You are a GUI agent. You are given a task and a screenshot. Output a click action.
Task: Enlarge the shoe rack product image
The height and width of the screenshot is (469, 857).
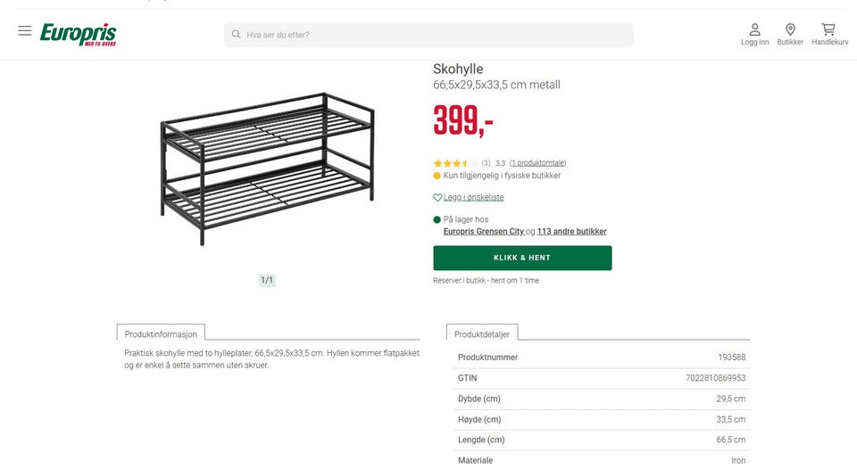click(x=266, y=168)
